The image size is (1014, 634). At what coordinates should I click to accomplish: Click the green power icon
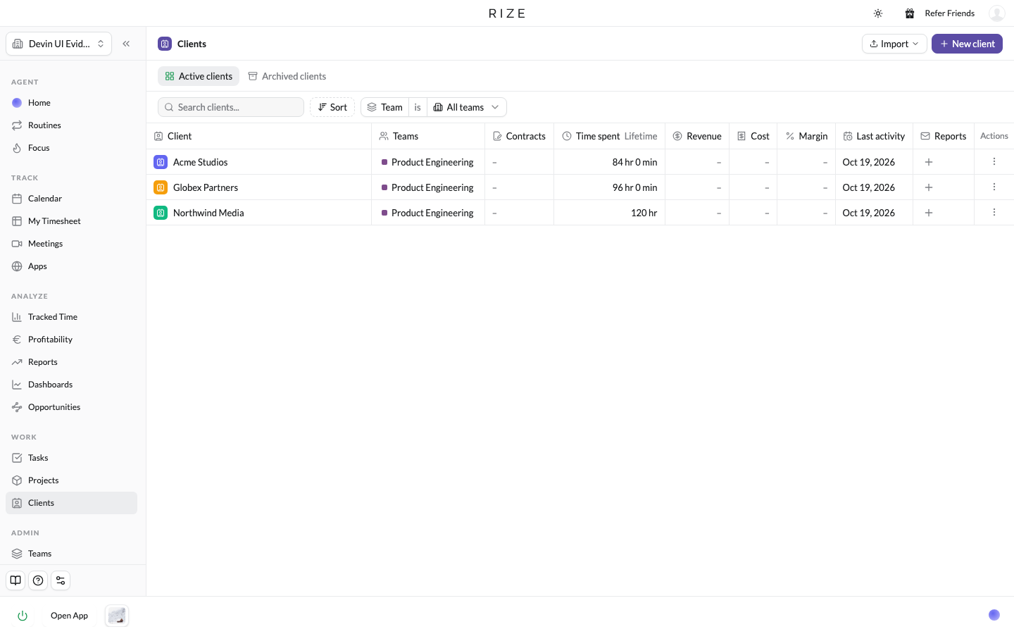pos(23,616)
